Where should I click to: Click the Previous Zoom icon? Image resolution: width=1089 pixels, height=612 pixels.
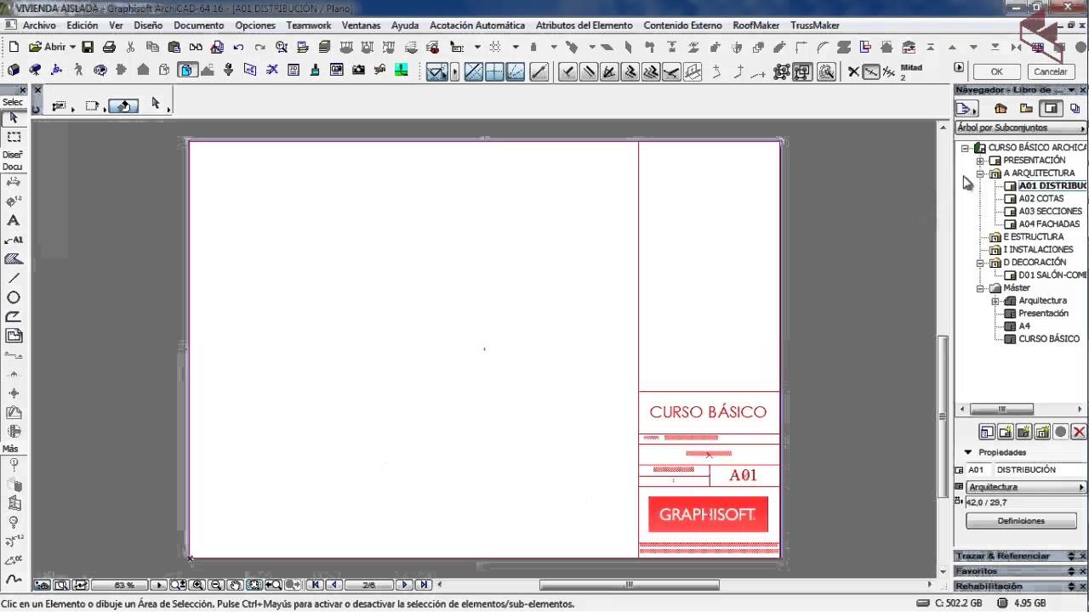click(x=274, y=585)
